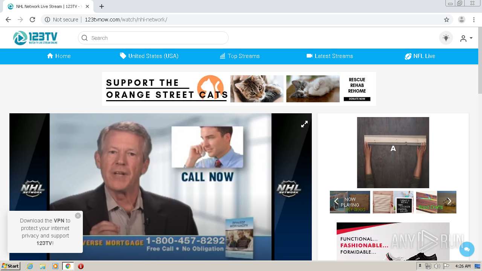Focus the Search input field
The image size is (482, 271).
[153, 38]
